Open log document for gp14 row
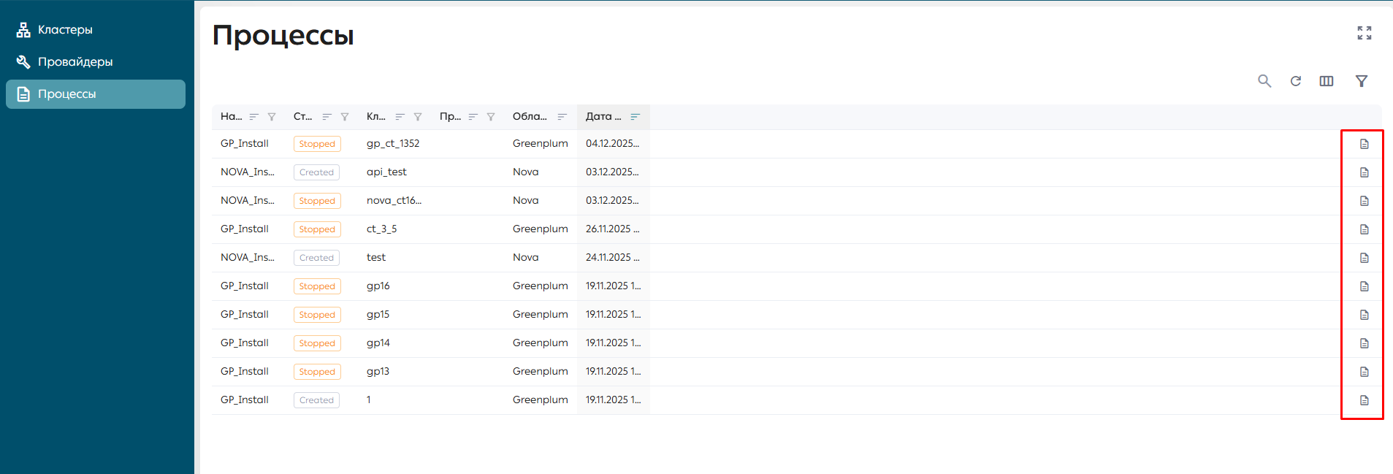This screenshot has width=1393, height=474. click(x=1364, y=343)
